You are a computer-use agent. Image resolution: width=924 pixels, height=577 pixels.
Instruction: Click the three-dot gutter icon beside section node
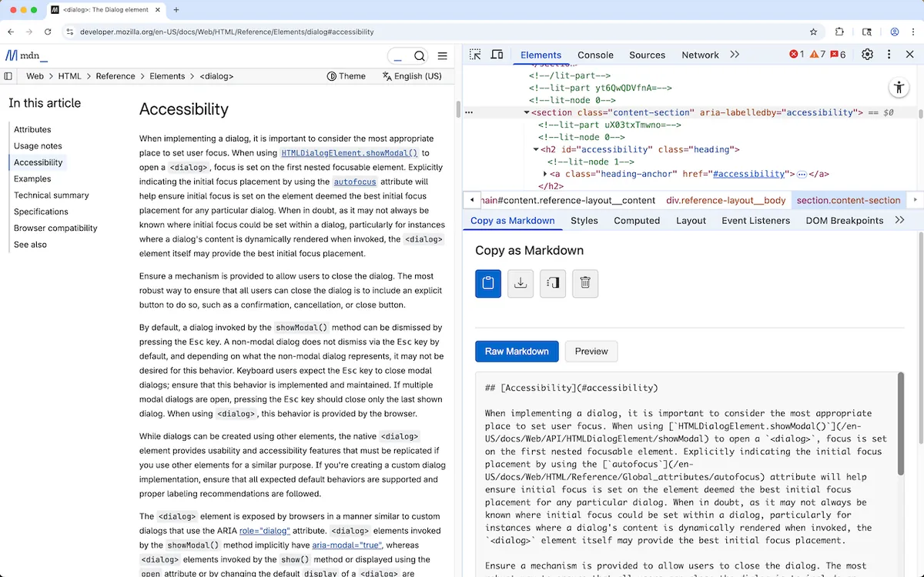point(469,112)
